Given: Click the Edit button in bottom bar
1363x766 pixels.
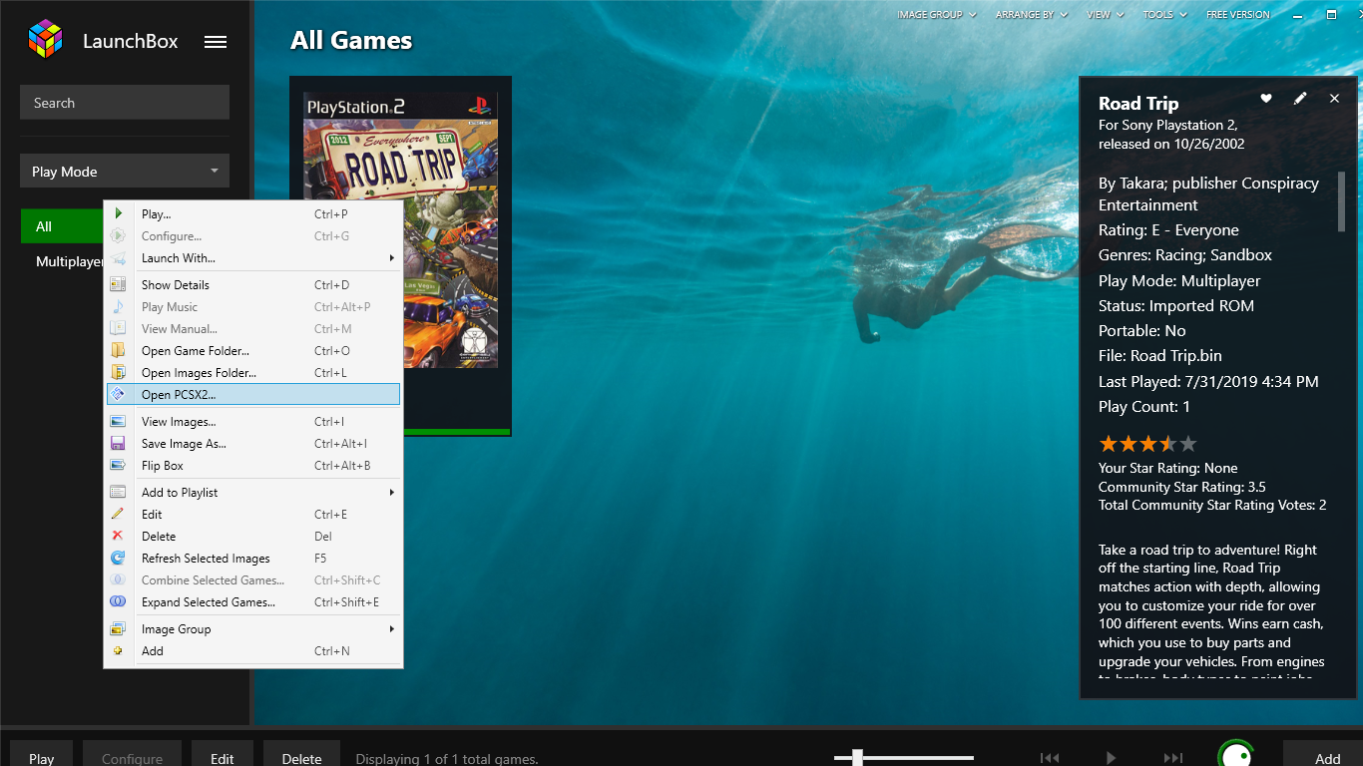Looking at the screenshot, I should click(x=222, y=754).
